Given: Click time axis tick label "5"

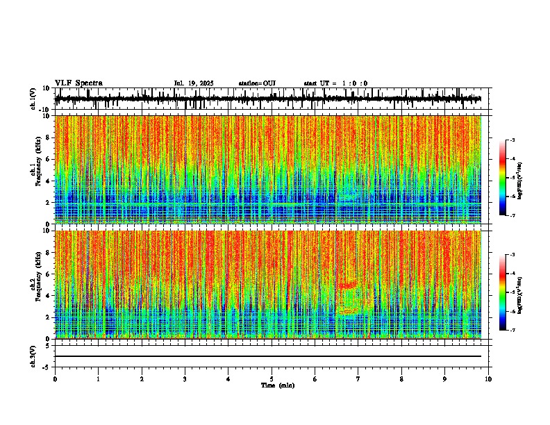Looking at the screenshot, I should 272,379.
